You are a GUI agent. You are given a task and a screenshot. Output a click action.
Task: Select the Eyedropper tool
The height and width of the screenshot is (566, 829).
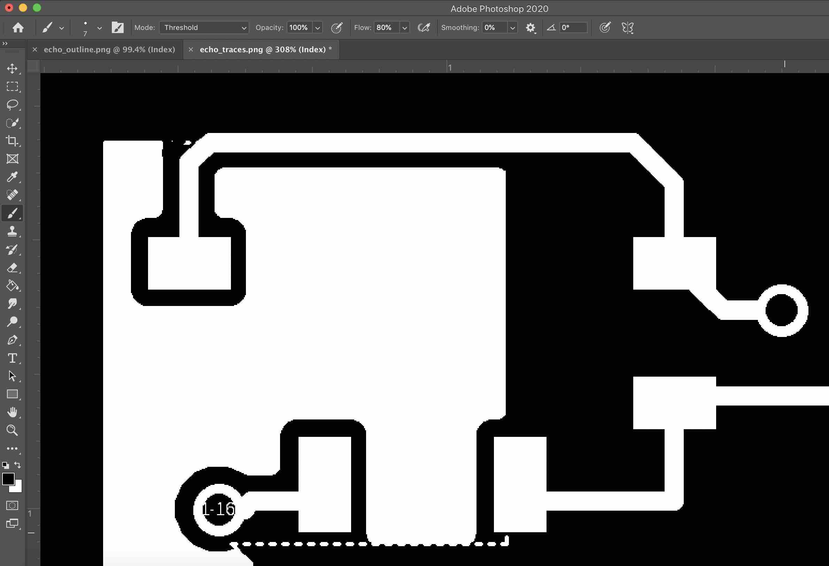coord(13,177)
